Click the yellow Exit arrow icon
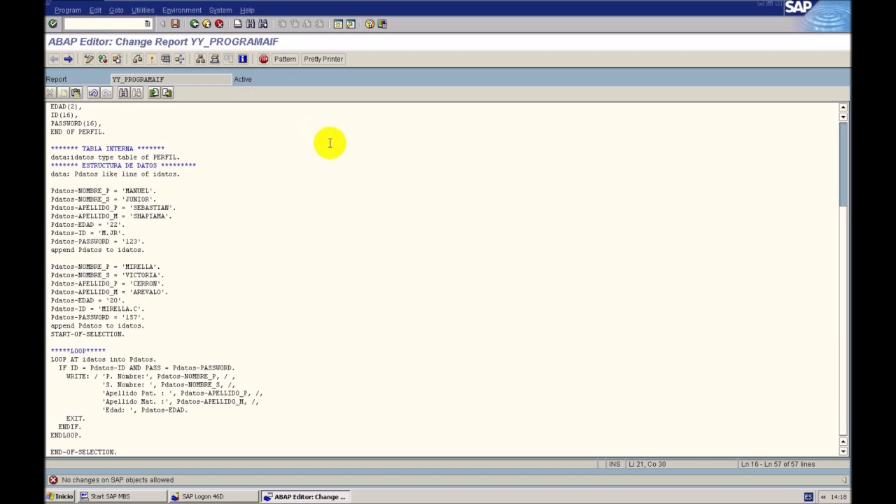 click(x=206, y=24)
